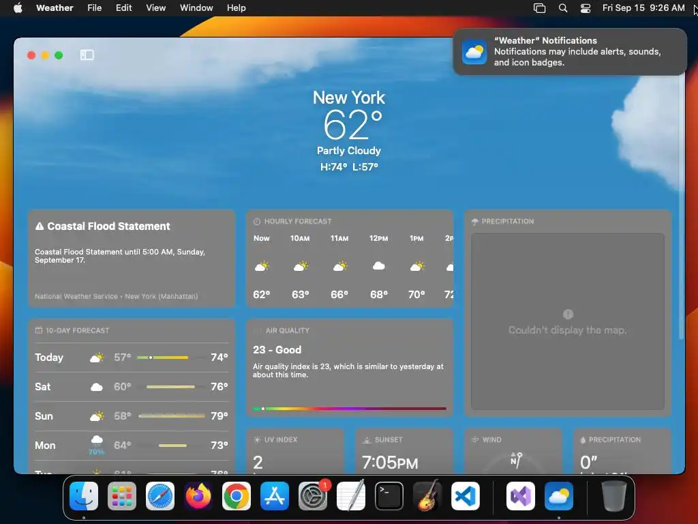Open App Store from the Dock
The width and height of the screenshot is (698, 524).
click(275, 496)
